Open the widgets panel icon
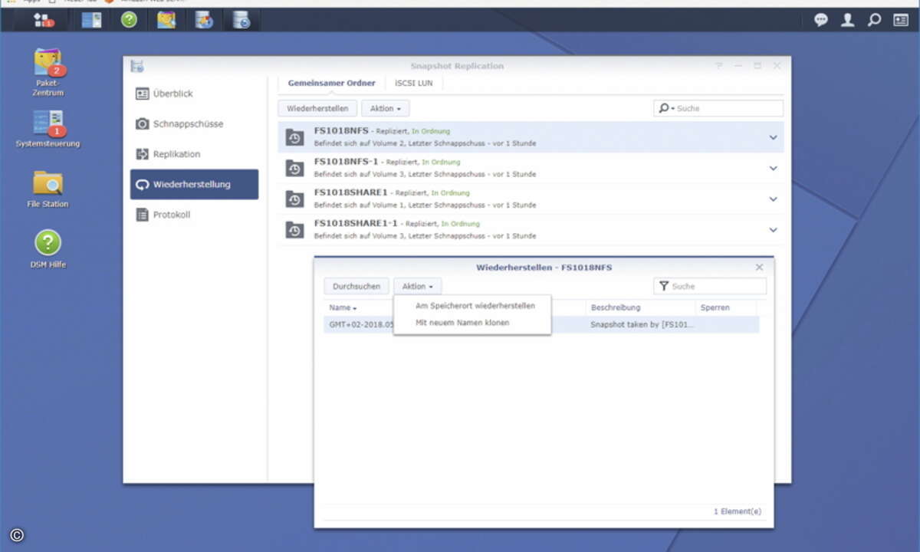 click(x=900, y=21)
